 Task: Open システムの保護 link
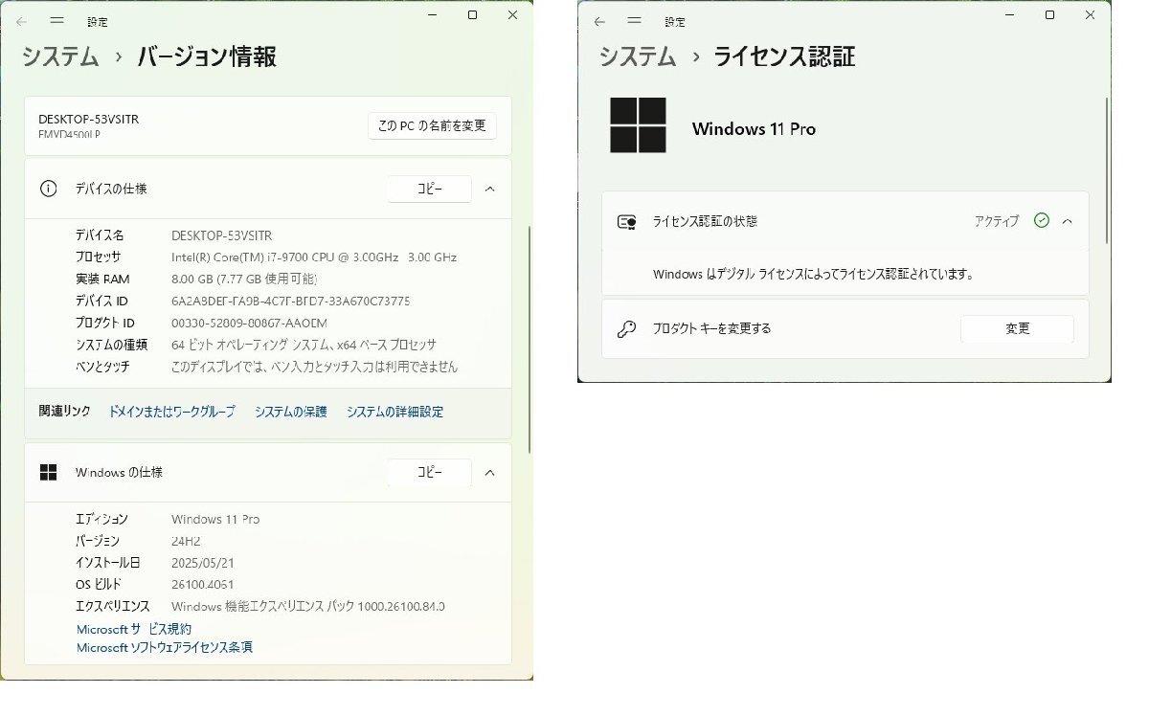click(290, 412)
